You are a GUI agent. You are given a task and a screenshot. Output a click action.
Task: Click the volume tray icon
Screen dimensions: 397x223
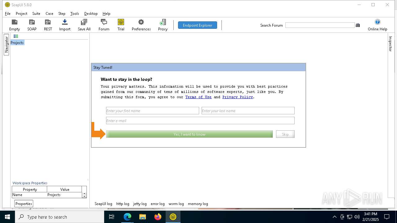[x=357, y=217]
